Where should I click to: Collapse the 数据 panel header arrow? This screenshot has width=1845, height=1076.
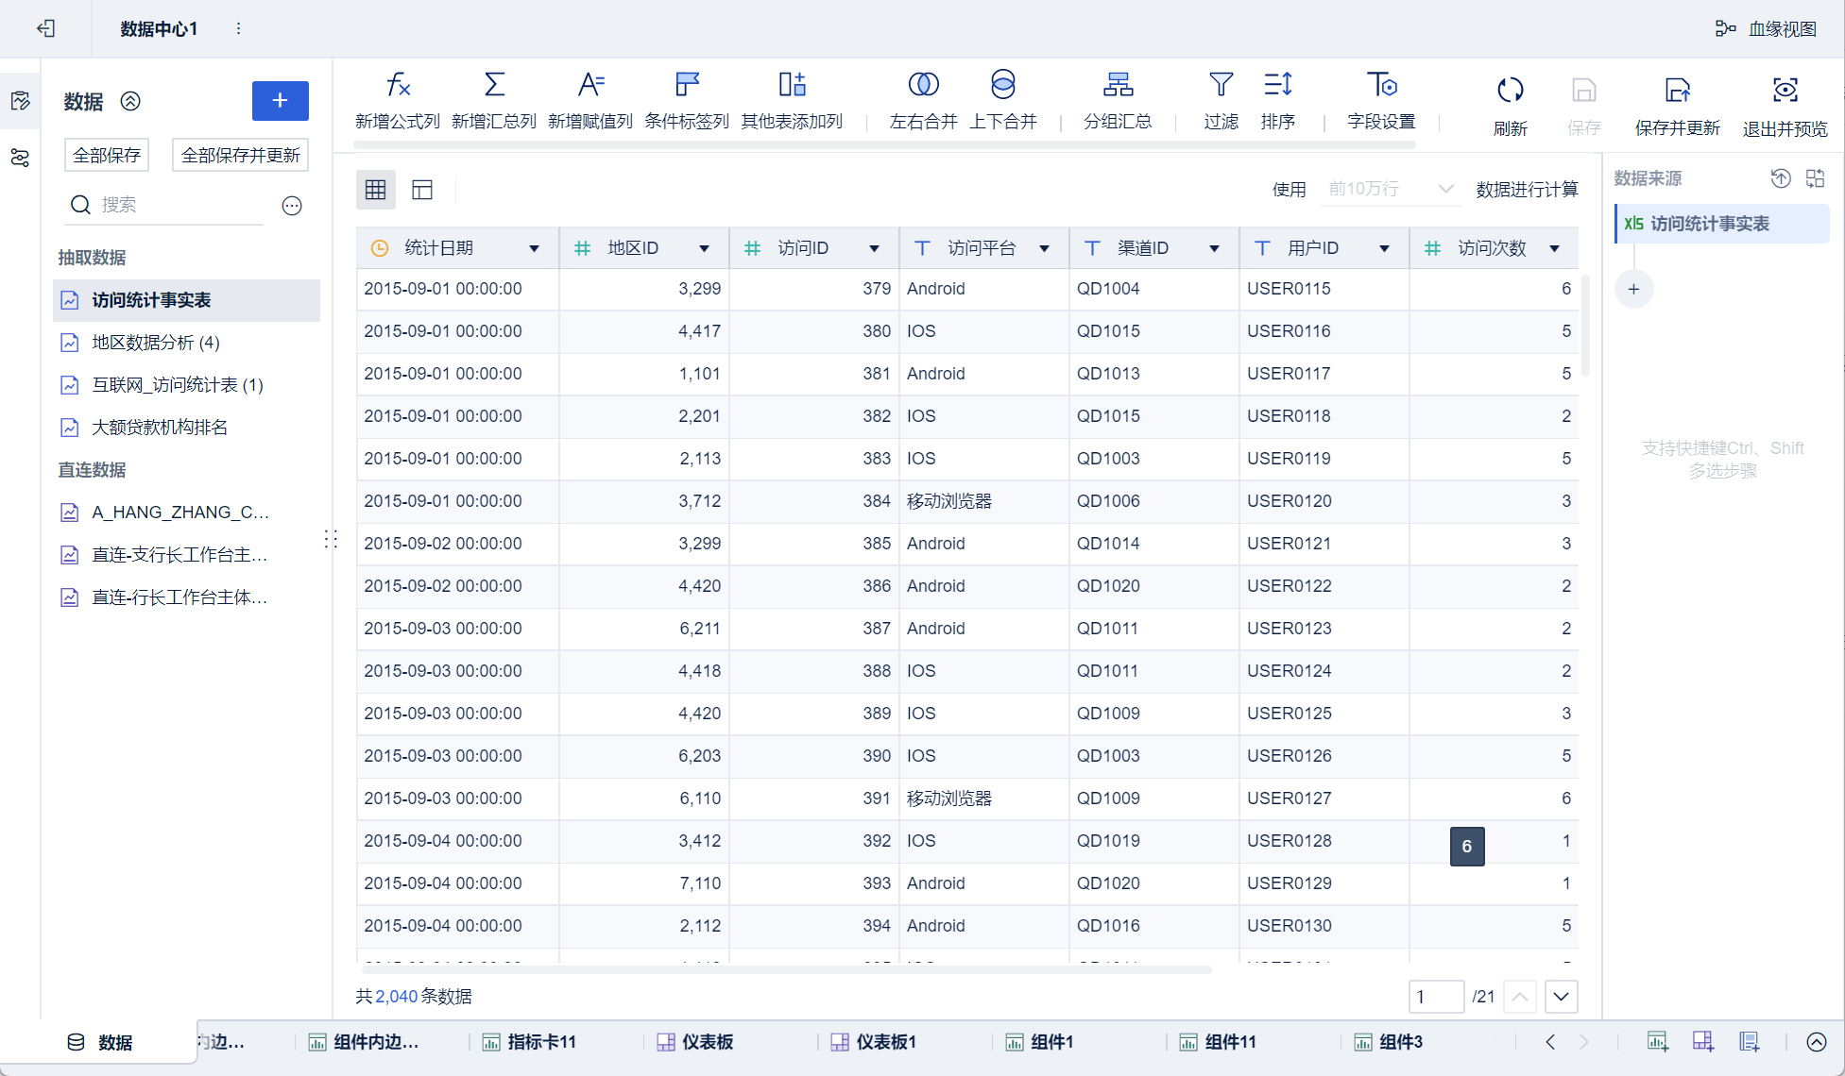tap(130, 101)
